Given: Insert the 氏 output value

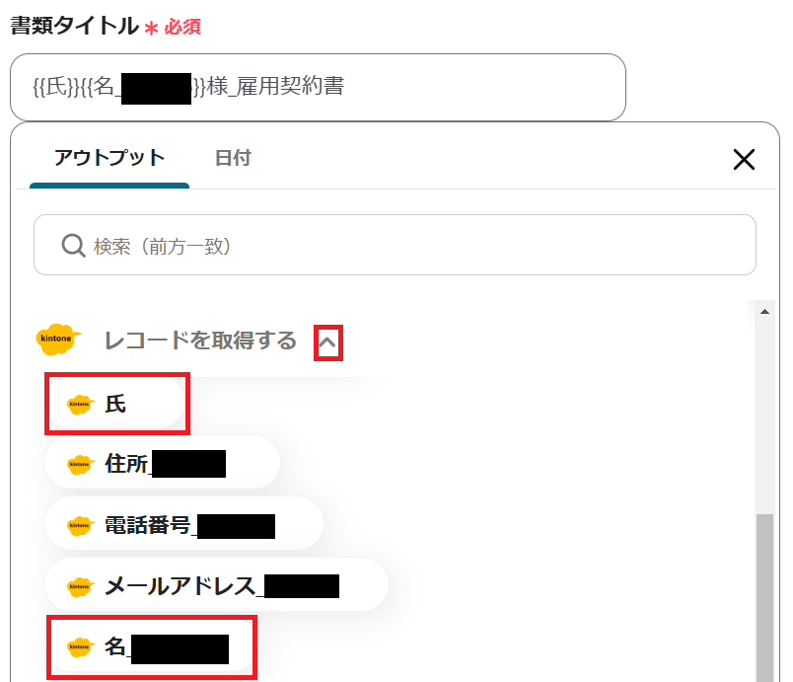Looking at the screenshot, I should click(116, 404).
